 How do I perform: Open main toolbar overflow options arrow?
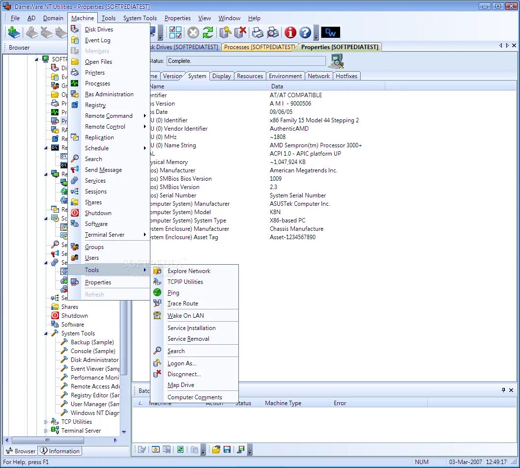(316, 32)
